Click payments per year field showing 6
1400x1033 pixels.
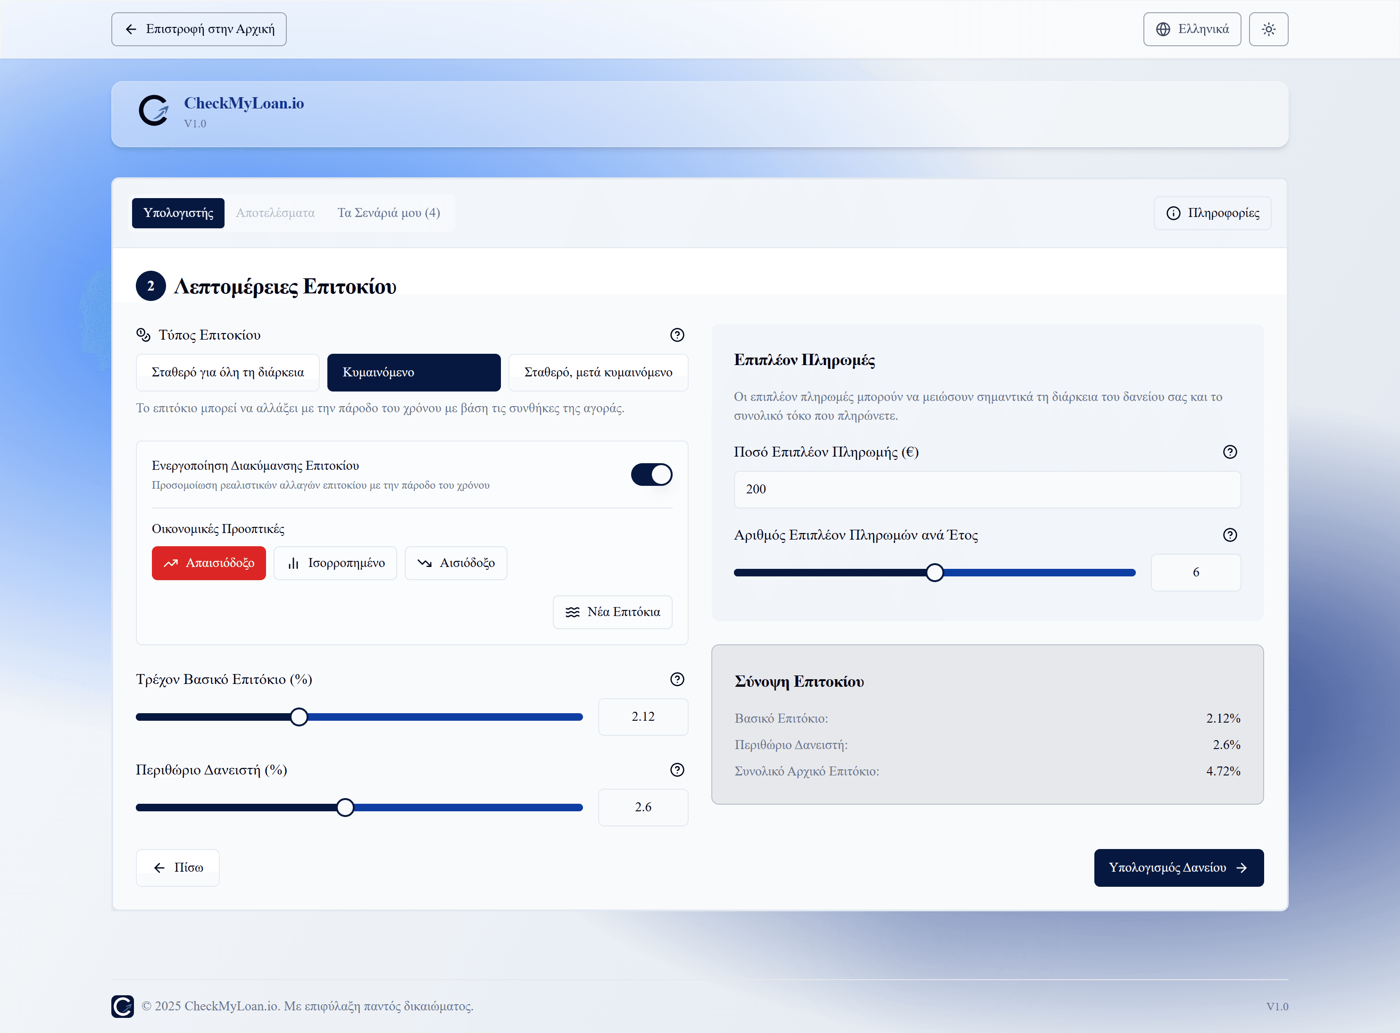[x=1196, y=573]
